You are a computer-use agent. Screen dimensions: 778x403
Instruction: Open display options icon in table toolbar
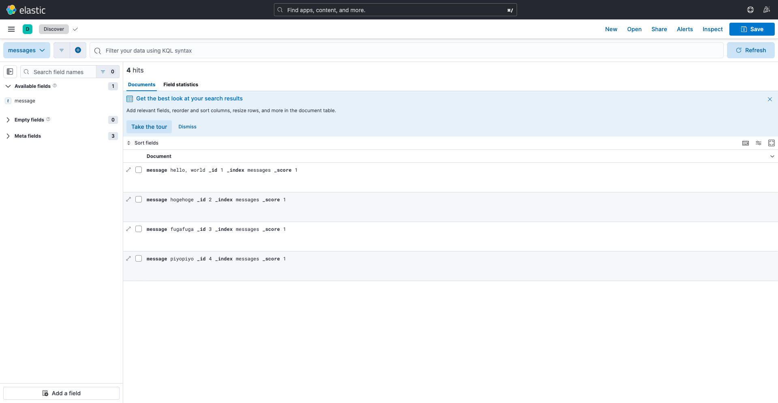(759, 143)
